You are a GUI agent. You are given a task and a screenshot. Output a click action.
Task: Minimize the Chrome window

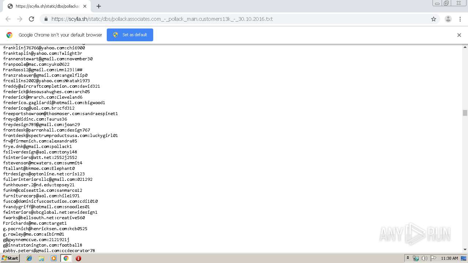pyautogui.click(x=437, y=3)
